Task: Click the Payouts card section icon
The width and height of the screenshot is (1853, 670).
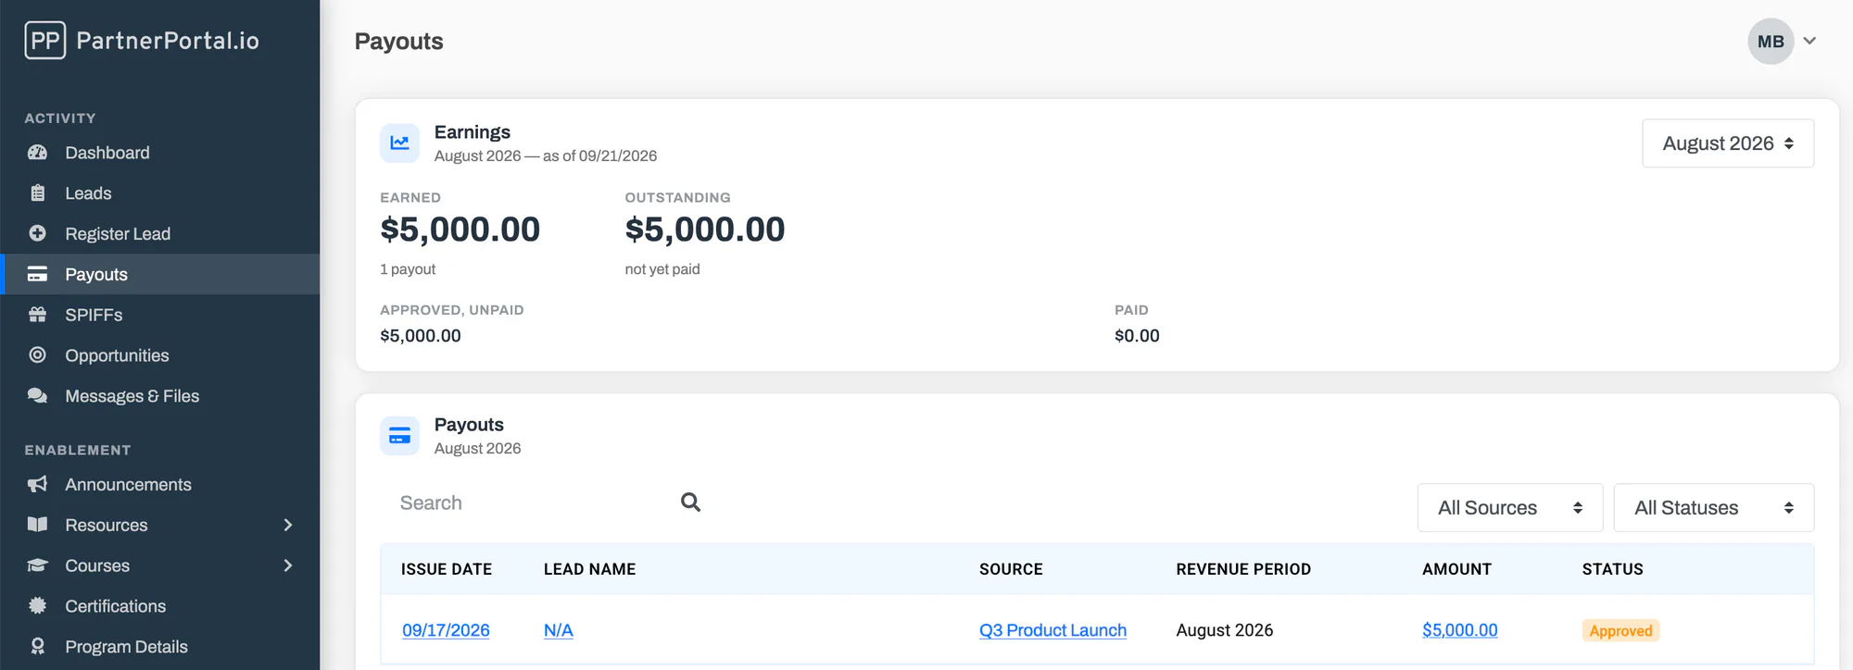Action: [x=399, y=436]
